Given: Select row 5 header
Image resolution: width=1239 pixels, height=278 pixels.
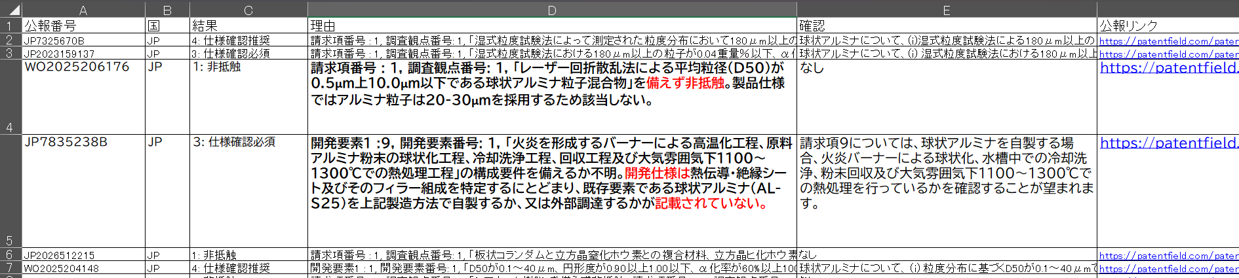Looking at the screenshot, I should (11, 191).
